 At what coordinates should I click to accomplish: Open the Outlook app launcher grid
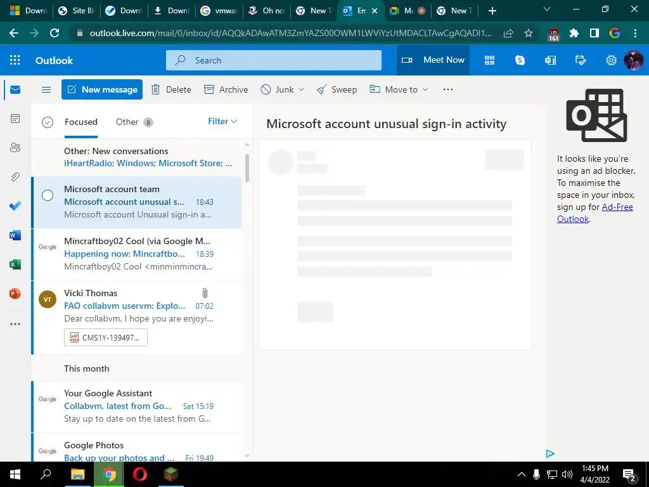15,60
